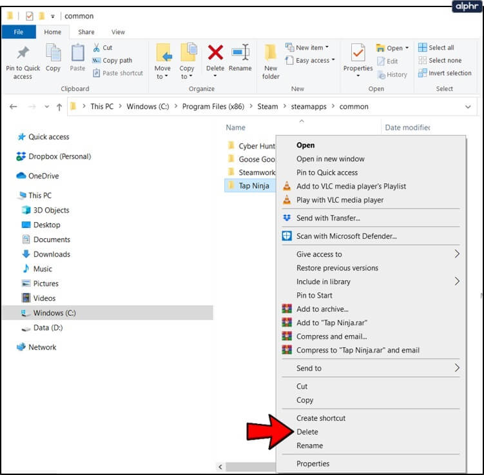
Task: Click the red X Delete ribbon icon
Action: (x=215, y=52)
